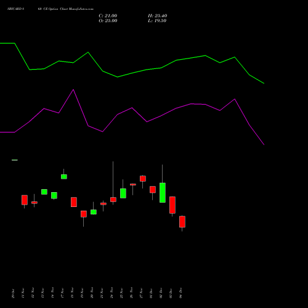Select the 29 Oct date label
Viewport: 308px width, 308px height.
[13, 294]
